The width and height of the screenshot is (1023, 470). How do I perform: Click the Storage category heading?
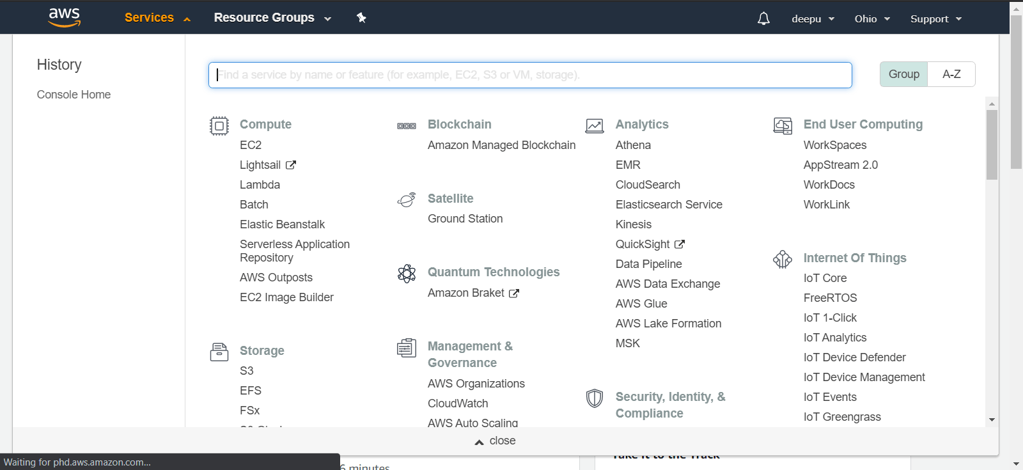[x=262, y=350]
